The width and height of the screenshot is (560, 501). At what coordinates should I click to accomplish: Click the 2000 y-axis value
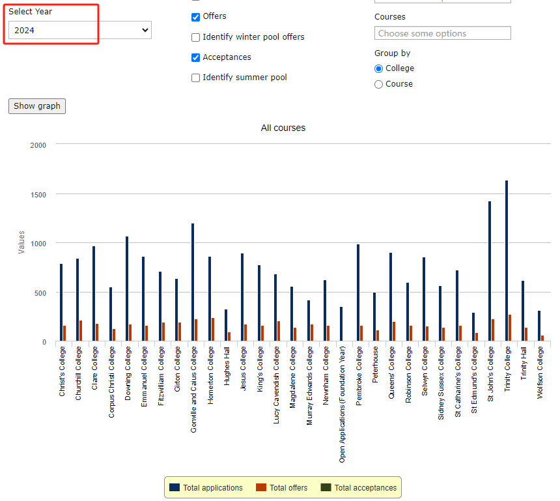(x=38, y=145)
